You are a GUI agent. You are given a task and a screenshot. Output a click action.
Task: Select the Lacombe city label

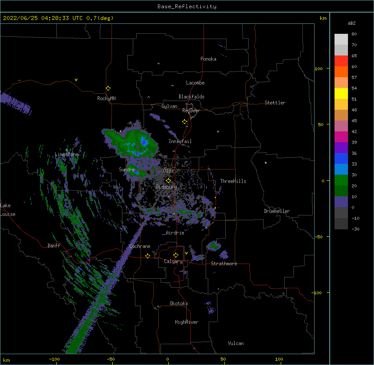[x=195, y=83]
